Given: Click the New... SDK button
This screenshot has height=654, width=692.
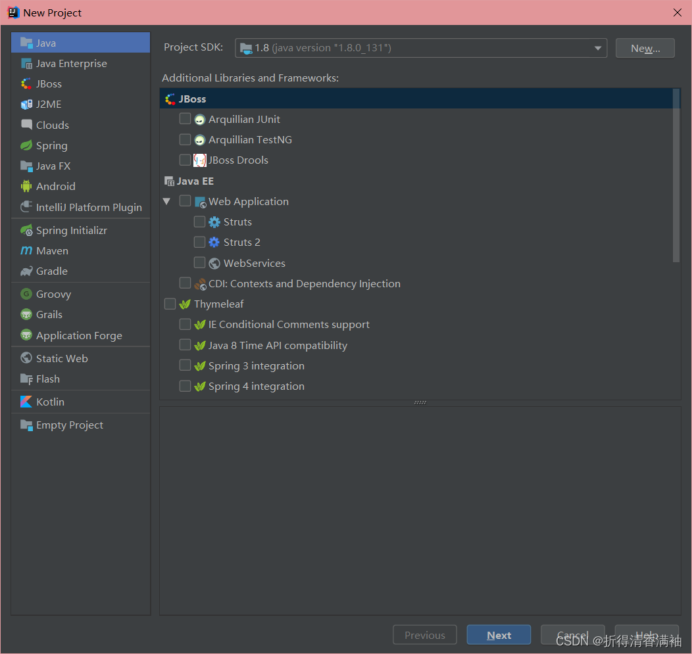Looking at the screenshot, I should point(645,48).
